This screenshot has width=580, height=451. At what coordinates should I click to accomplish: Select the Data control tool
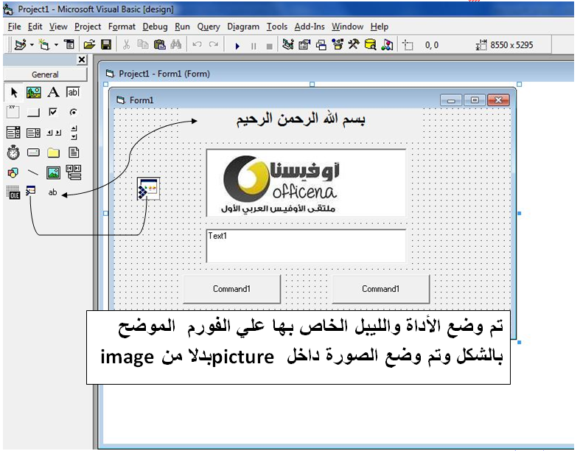coord(74,172)
